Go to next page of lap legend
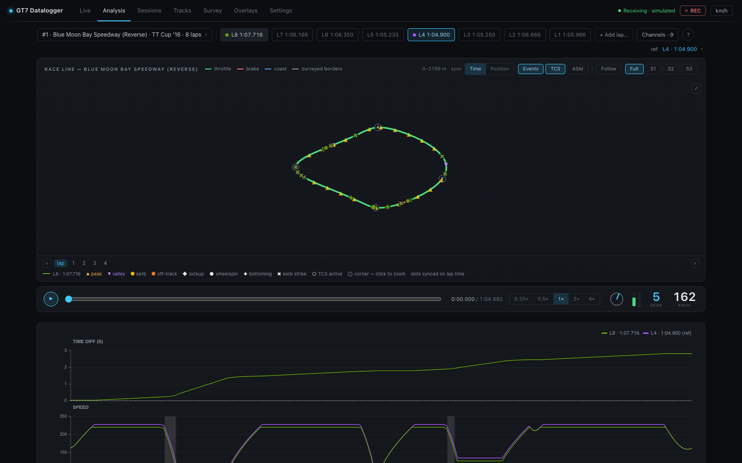This screenshot has height=463, width=742. (x=695, y=263)
